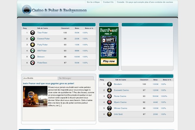Viewport: 195px width, 130px height.
Task: Click PokerStars 500€ bonus
Action: tap(77, 63)
